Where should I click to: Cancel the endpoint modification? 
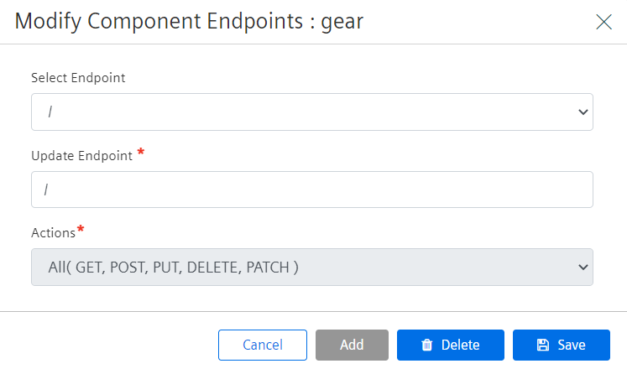tap(263, 345)
